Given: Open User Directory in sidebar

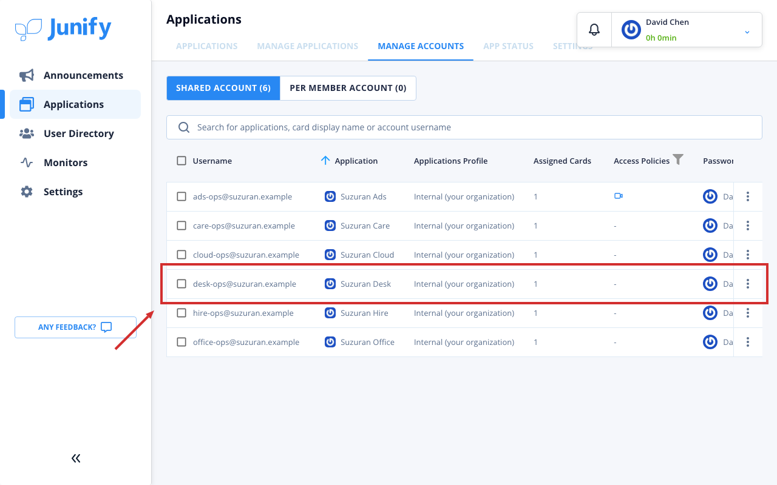Looking at the screenshot, I should coord(75,133).
